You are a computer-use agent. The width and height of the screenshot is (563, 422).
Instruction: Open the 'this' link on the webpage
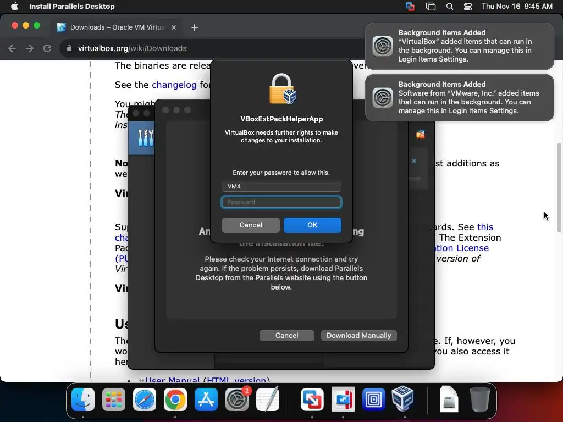point(485,227)
